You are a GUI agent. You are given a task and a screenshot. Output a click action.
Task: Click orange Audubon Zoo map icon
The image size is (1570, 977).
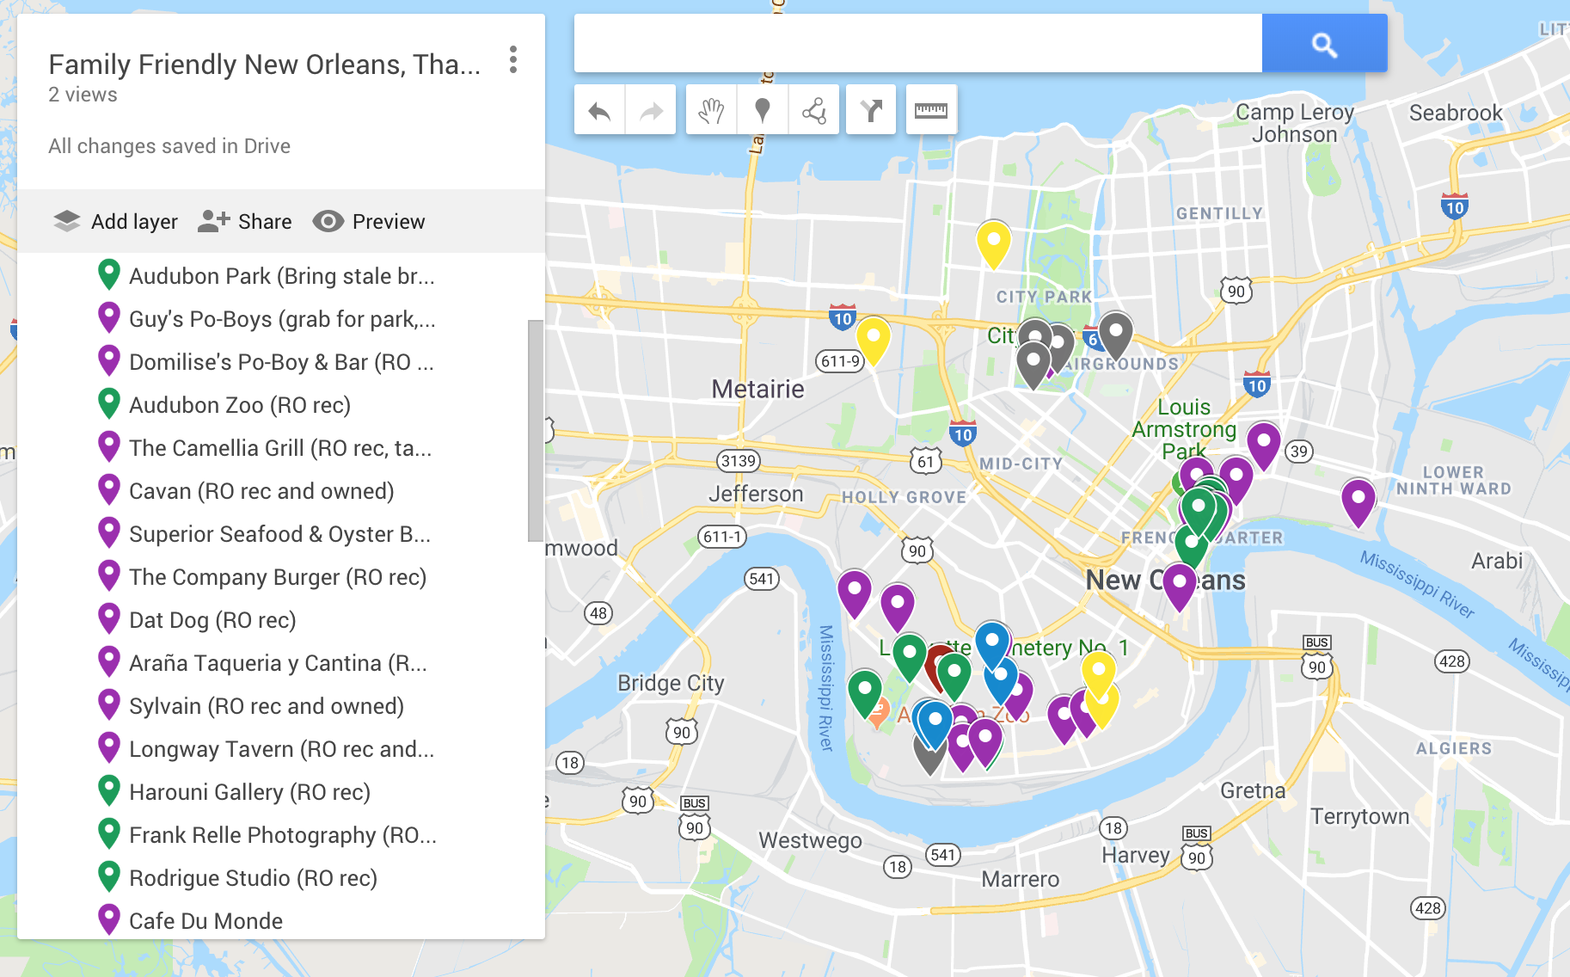[x=878, y=714]
